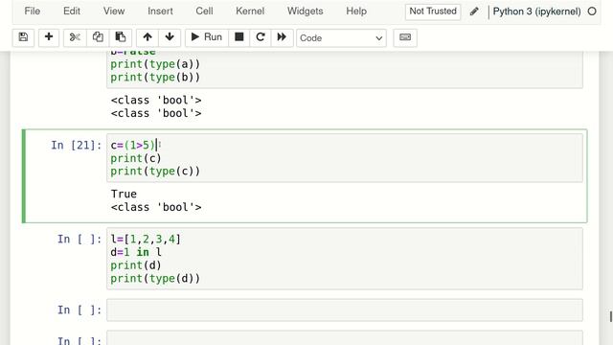Screen dimensions: 613x345
Task: Cut selected cells with scissors icon
Action: 75,37
